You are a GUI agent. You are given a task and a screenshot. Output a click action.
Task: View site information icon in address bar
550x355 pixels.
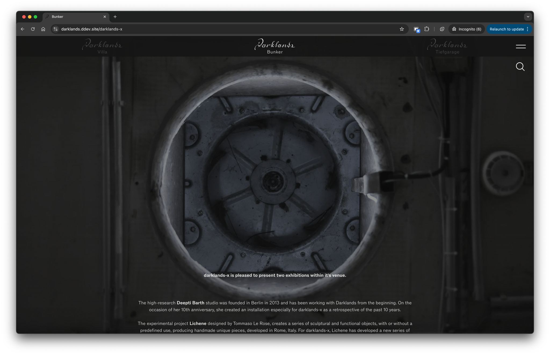point(56,29)
